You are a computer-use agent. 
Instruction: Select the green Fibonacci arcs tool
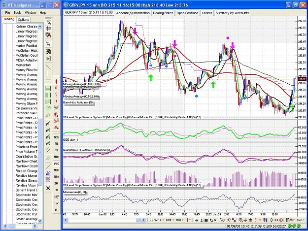point(48,108)
